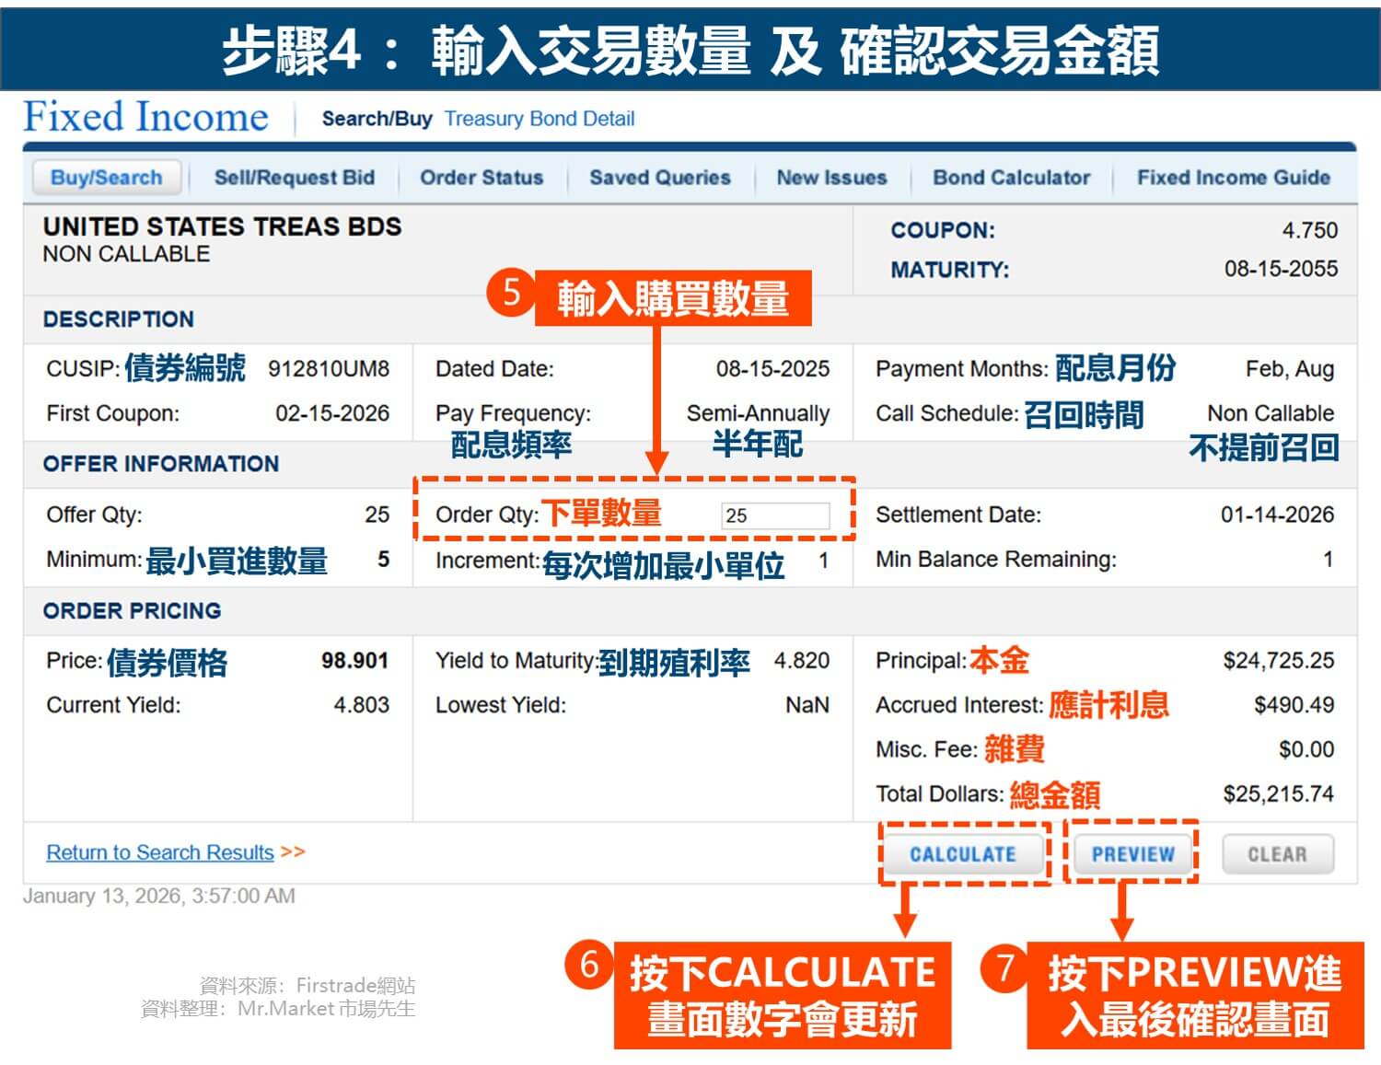View the Saved Queries tab
This screenshot has height=1065, width=1381.
point(661,177)
